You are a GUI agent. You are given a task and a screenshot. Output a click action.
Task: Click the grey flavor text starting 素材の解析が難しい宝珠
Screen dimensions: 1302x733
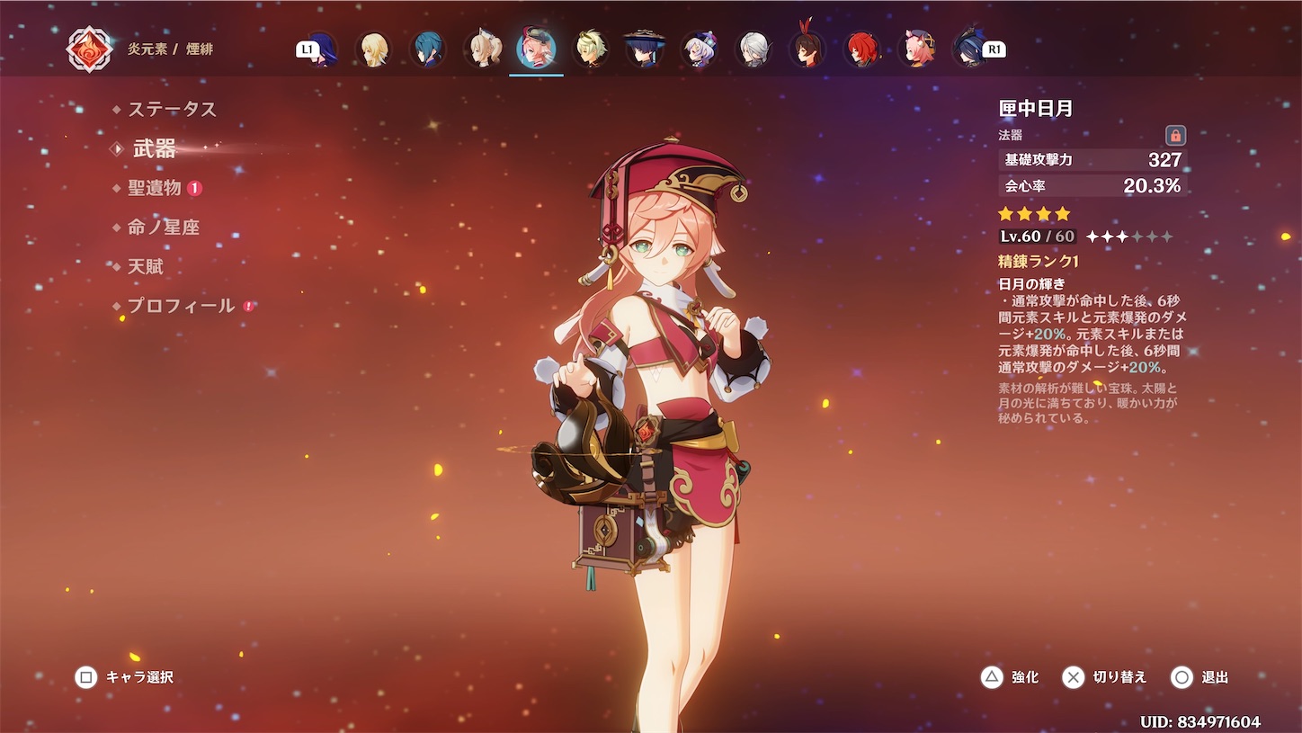point(1088,403)
